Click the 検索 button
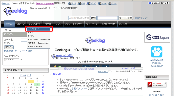The image size is (174, 96). (93, 18)
